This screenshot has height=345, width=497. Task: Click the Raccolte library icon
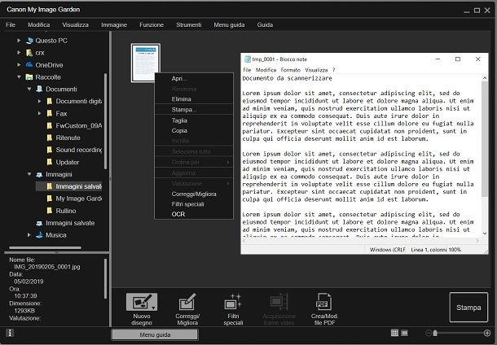pos(29,77)
